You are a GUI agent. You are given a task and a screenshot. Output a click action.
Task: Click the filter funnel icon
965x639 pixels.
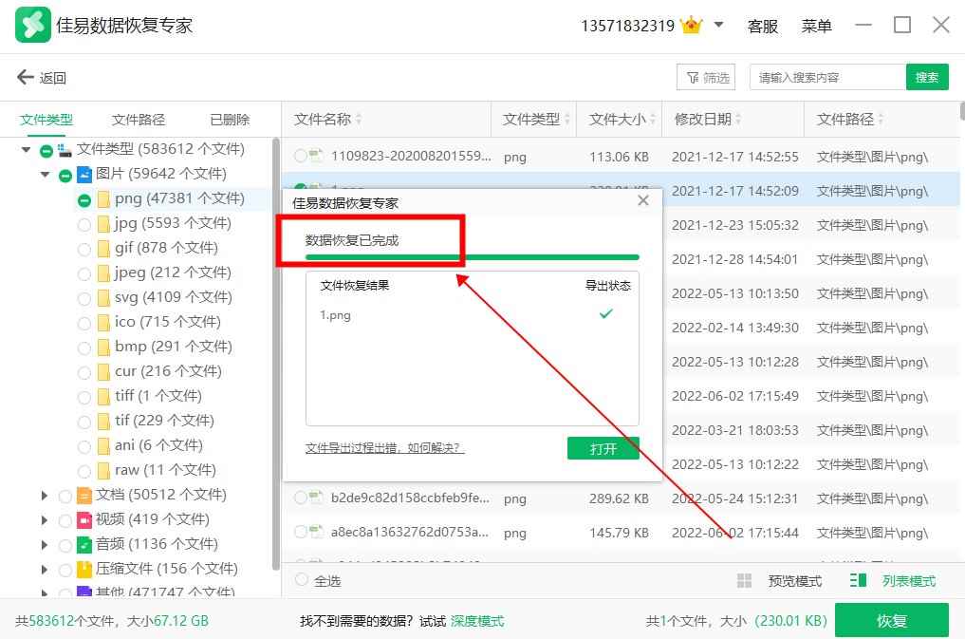point(691,78)
